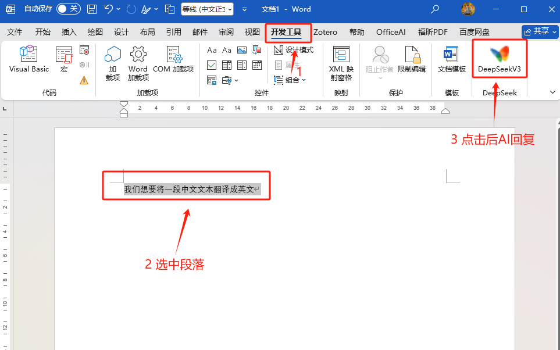Image resolution: width=560 pixels, height=350 pixels.
Task: Open the 福昕PDF tab
Action: (x=433, y=32)
